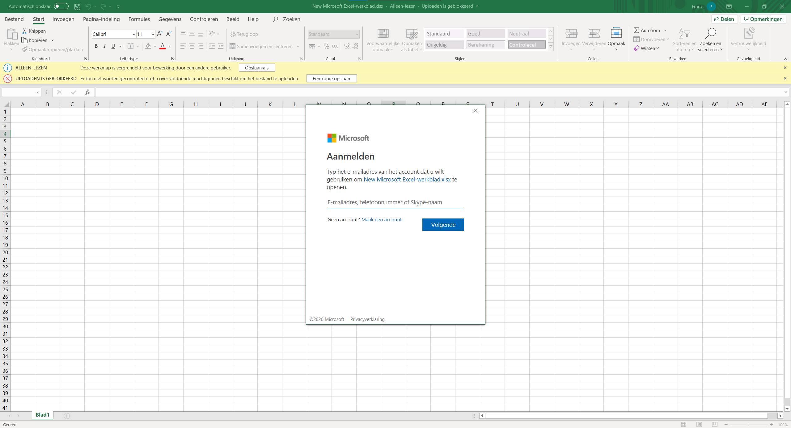This screenshot has width=791, height=428.
Task: Click the Plakken clipboard icon
Action: pos(12,34)
